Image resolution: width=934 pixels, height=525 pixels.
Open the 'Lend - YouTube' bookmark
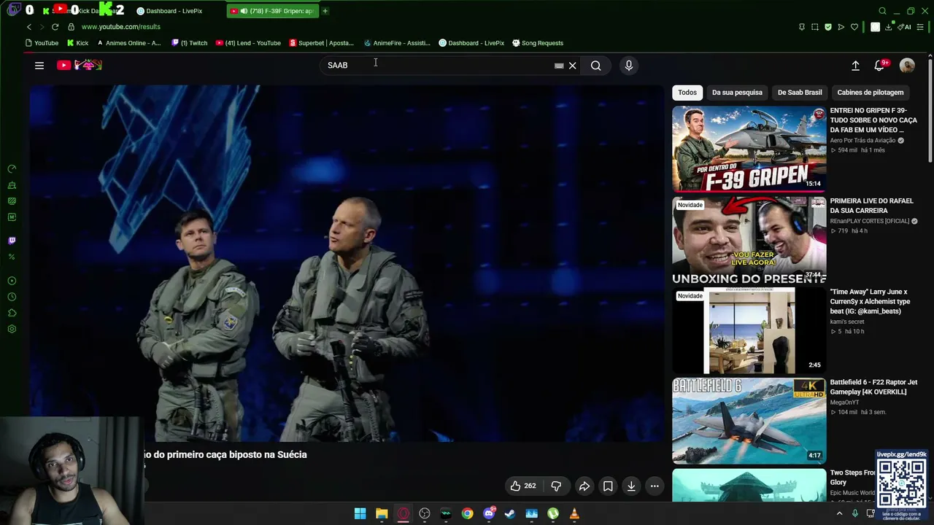(248, 43)
